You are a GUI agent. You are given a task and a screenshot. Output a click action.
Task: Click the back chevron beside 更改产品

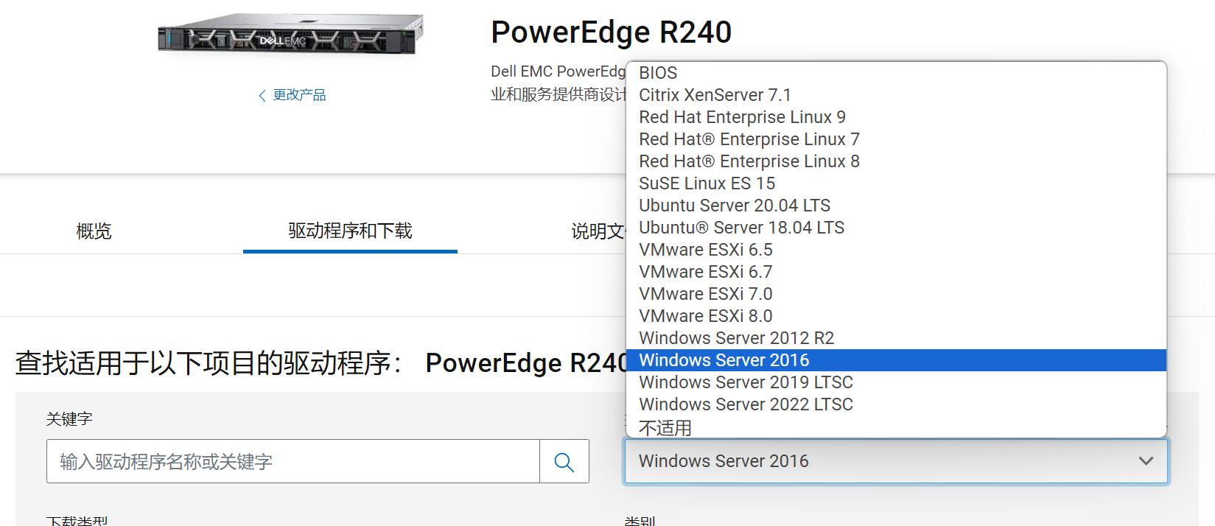pyautogui.click(x=261, y=95)
